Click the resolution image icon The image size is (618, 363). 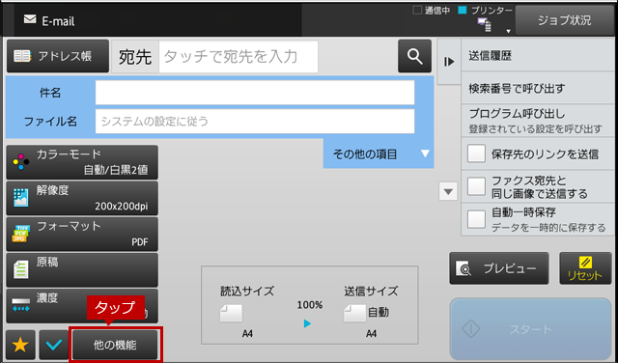[x=21, y=198]
